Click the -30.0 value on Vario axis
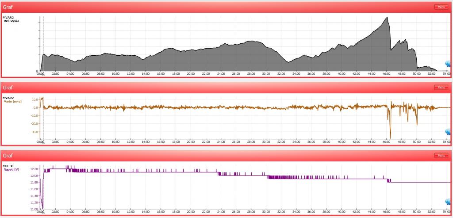This screenshot has height=218, width=453. pos(34,132)
